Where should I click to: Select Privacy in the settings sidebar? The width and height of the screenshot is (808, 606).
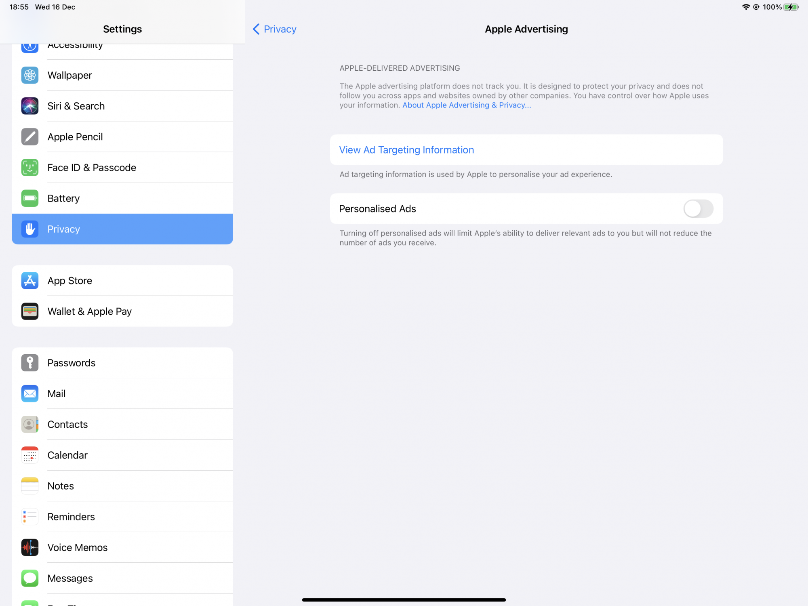(122, 229)
